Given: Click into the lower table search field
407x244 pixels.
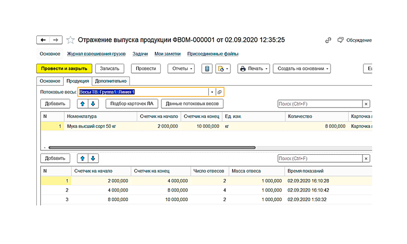Looking at the screenshot, I should pyautogui.click(x=319, y=158).
